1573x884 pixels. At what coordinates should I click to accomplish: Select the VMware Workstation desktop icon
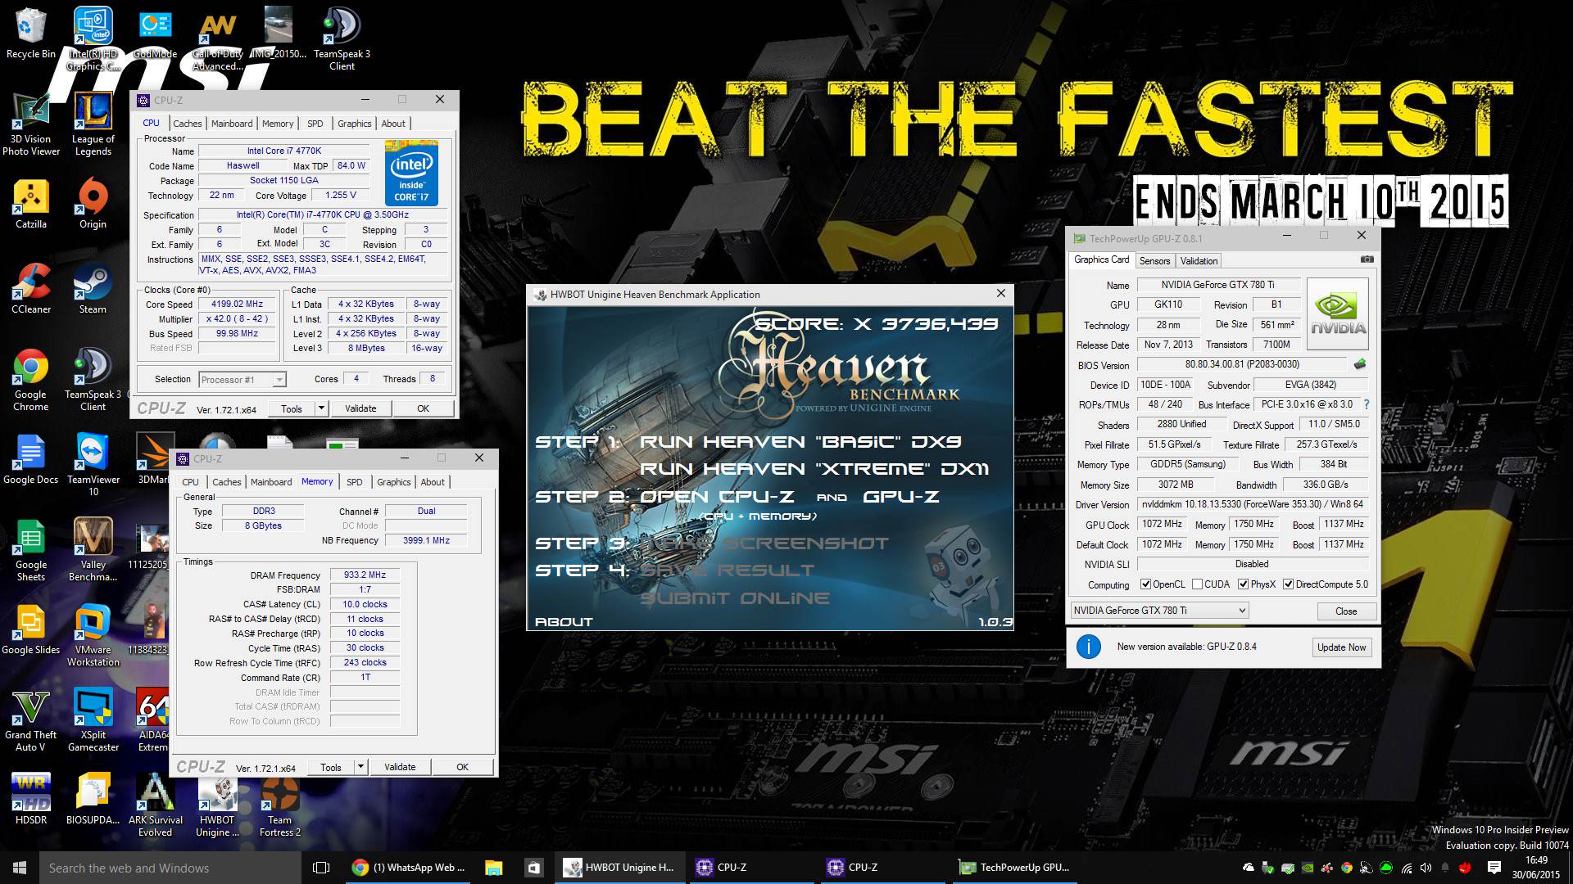[x=93, y=636]
